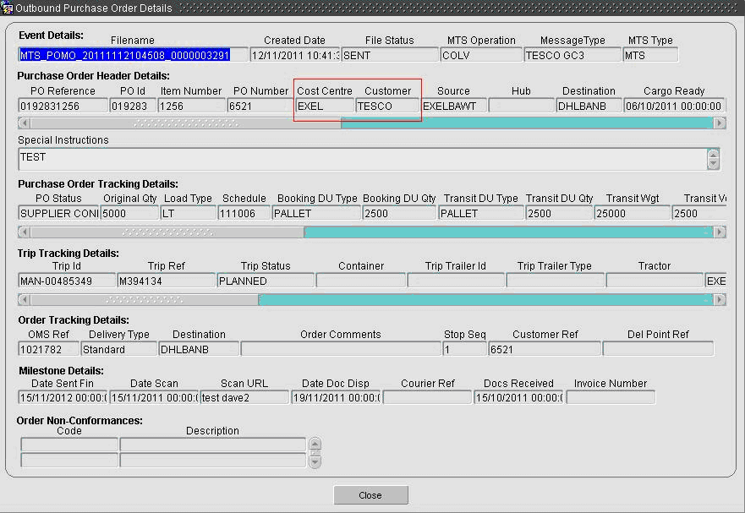Click the Scan URL field test dave2
The height and width of the screenshot is (513, 745).
(x=244, y=397)
